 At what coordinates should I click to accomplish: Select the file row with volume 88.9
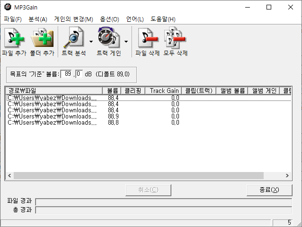tap(149, 117)
